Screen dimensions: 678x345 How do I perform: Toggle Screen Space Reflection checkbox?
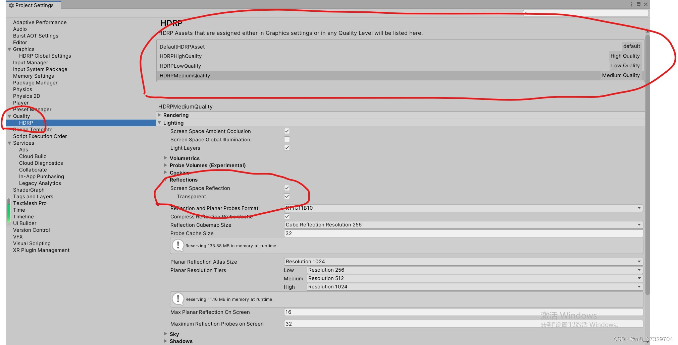click(x=287, y=188)
